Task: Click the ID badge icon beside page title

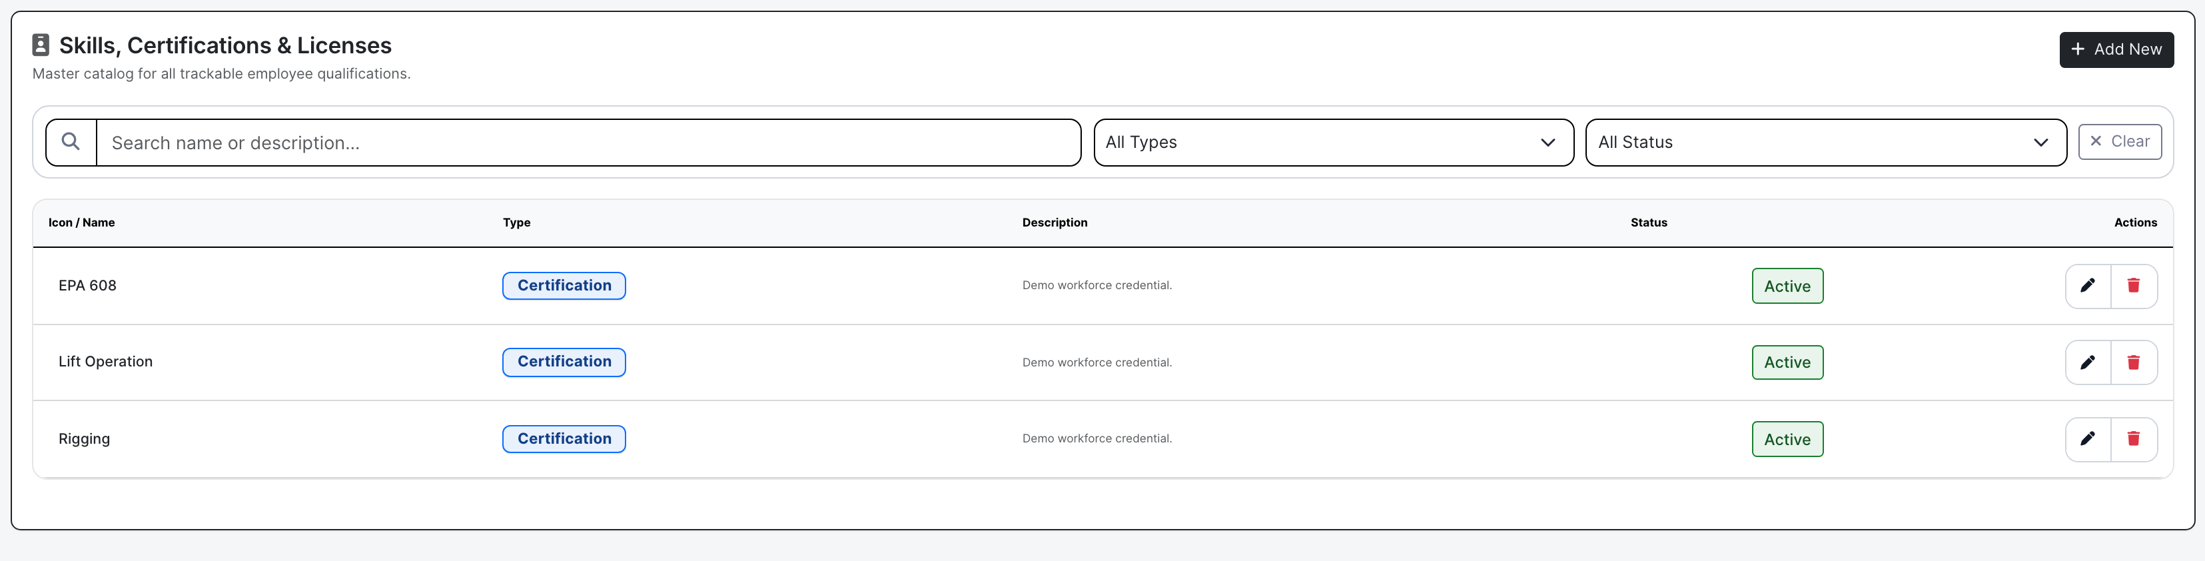Action: click(x=40, y=45)
